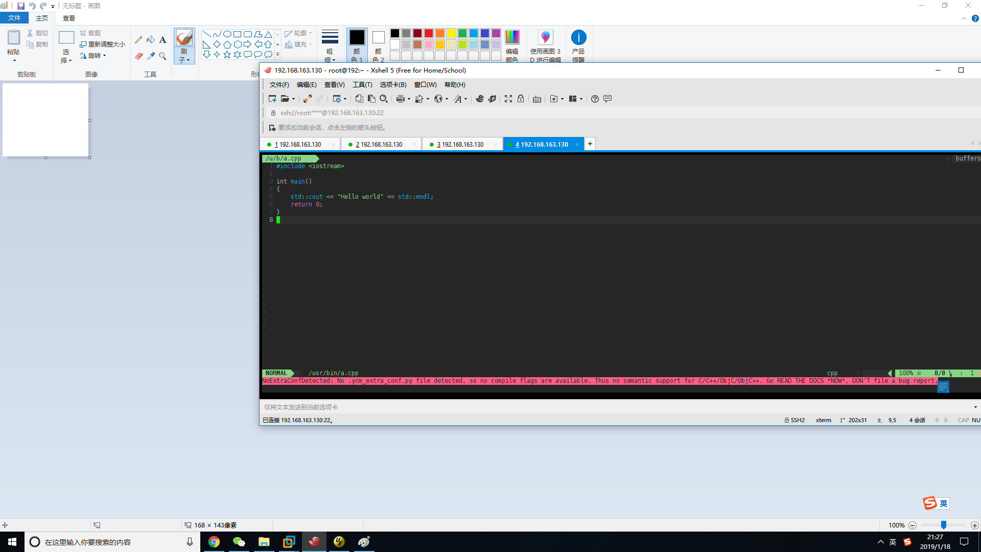Toggle full screen mode in Xshell

(508, 99)
